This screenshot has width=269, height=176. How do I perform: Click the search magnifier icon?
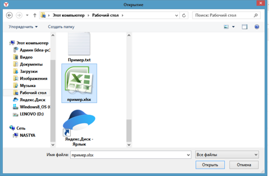click(x=256, y=15)
